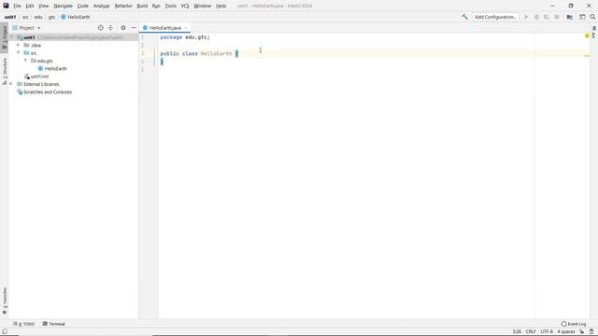This screenshot has width=598, height=336.
Task: Open the VCS menu
Action: coord(185,6)
